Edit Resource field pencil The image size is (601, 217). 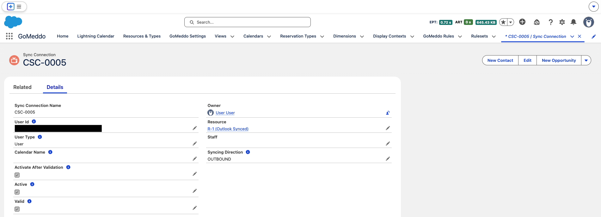[388, 128]
